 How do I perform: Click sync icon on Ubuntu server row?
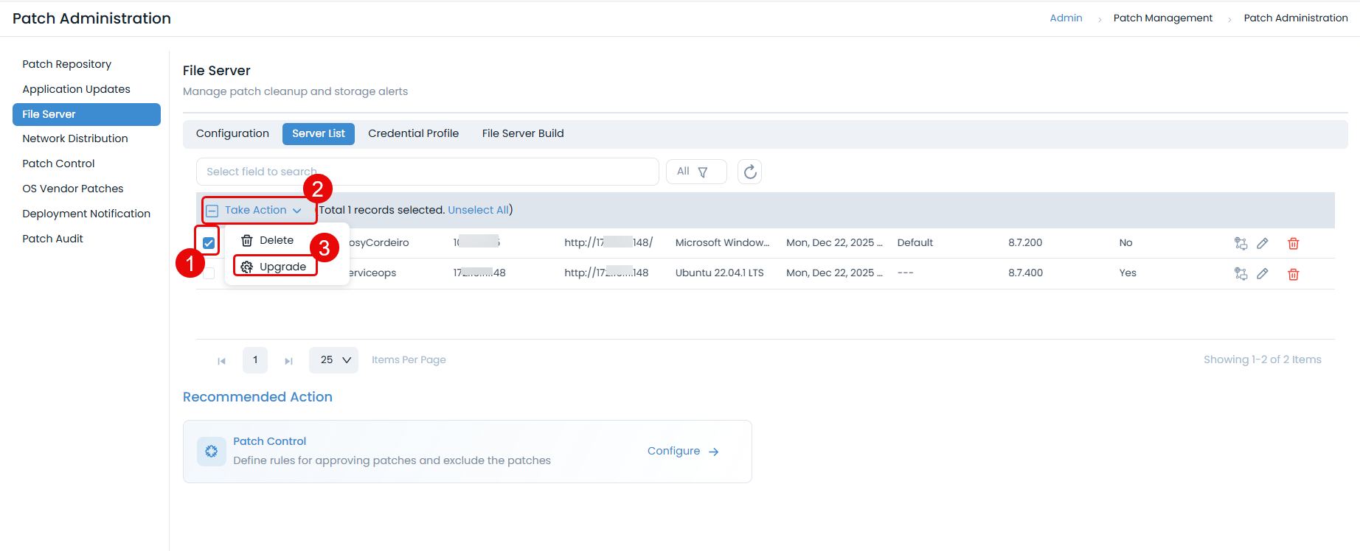pos(1241,274)
